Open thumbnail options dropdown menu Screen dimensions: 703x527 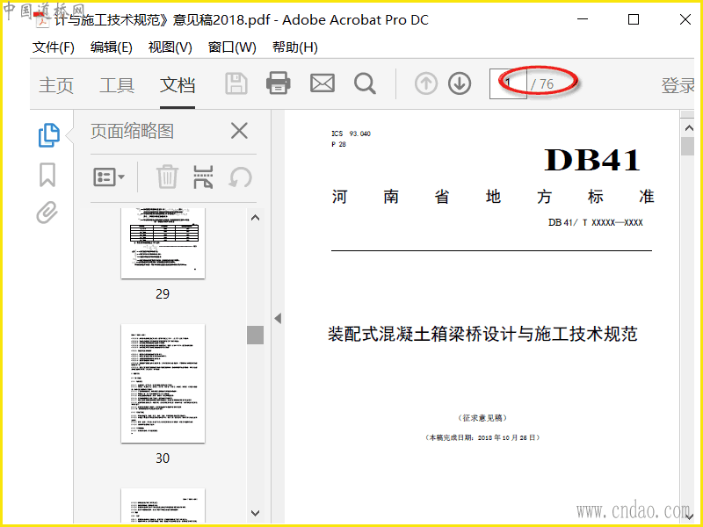click(x=109, y=177)
